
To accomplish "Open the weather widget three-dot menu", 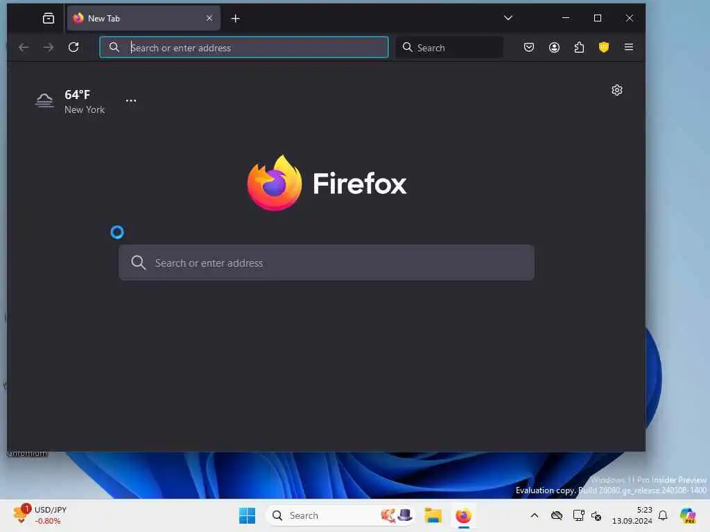I will (131, 100).
